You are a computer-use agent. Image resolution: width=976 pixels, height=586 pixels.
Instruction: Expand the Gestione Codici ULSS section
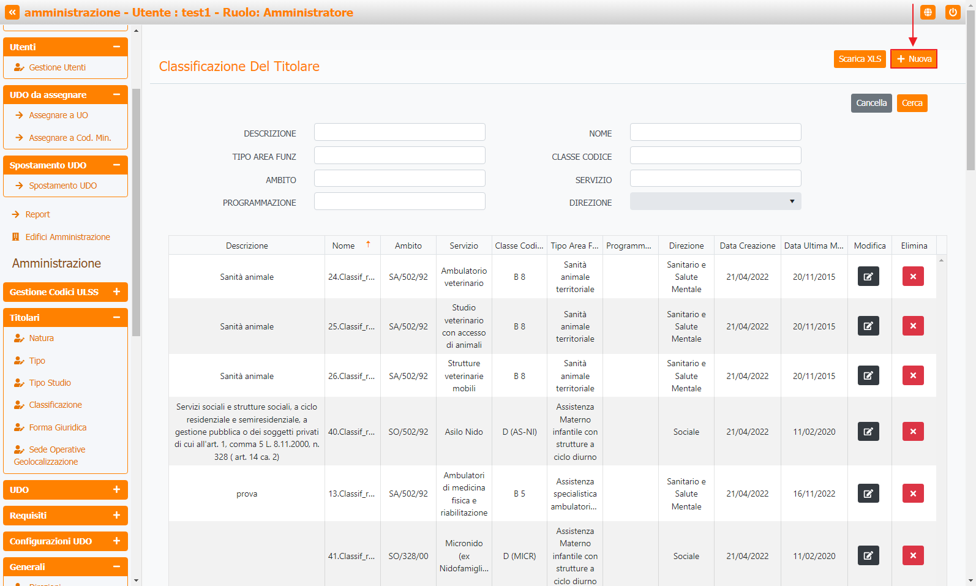(x=116, y=292)
